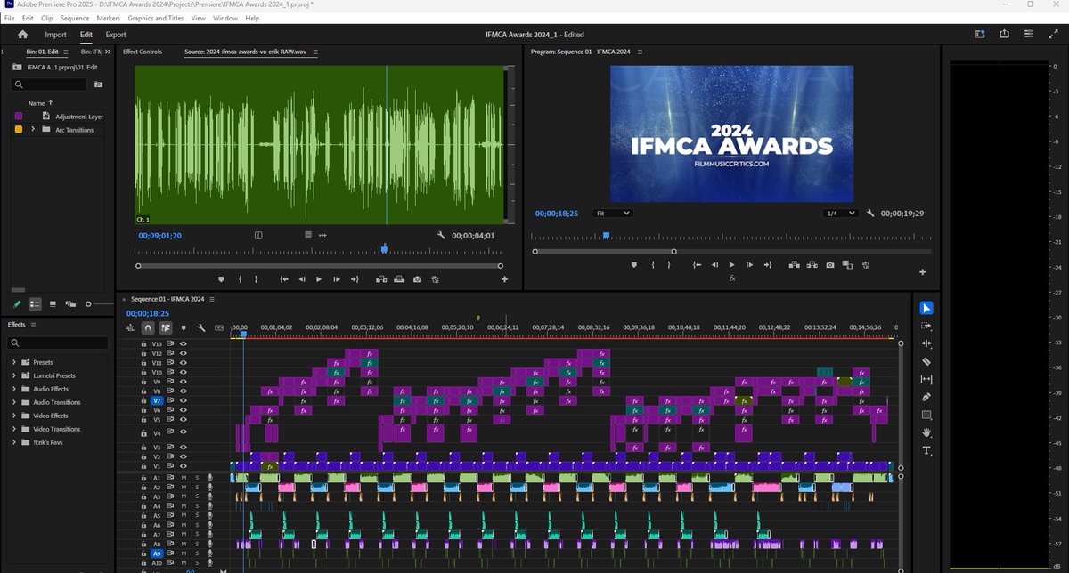Select the Hand tool
Viewport: 1069px width, 573px height.
[x=926, y=432]
